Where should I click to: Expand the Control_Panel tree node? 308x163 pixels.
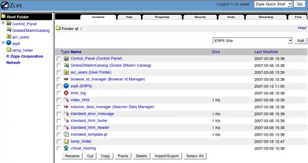coord(3,23)
